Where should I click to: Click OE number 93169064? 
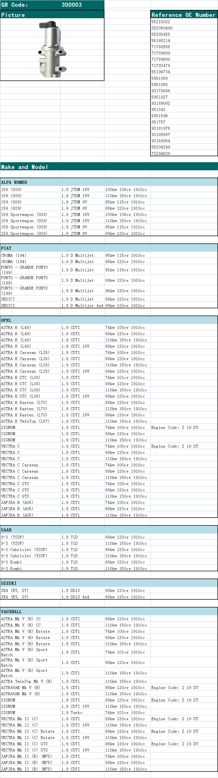point(161,141)
